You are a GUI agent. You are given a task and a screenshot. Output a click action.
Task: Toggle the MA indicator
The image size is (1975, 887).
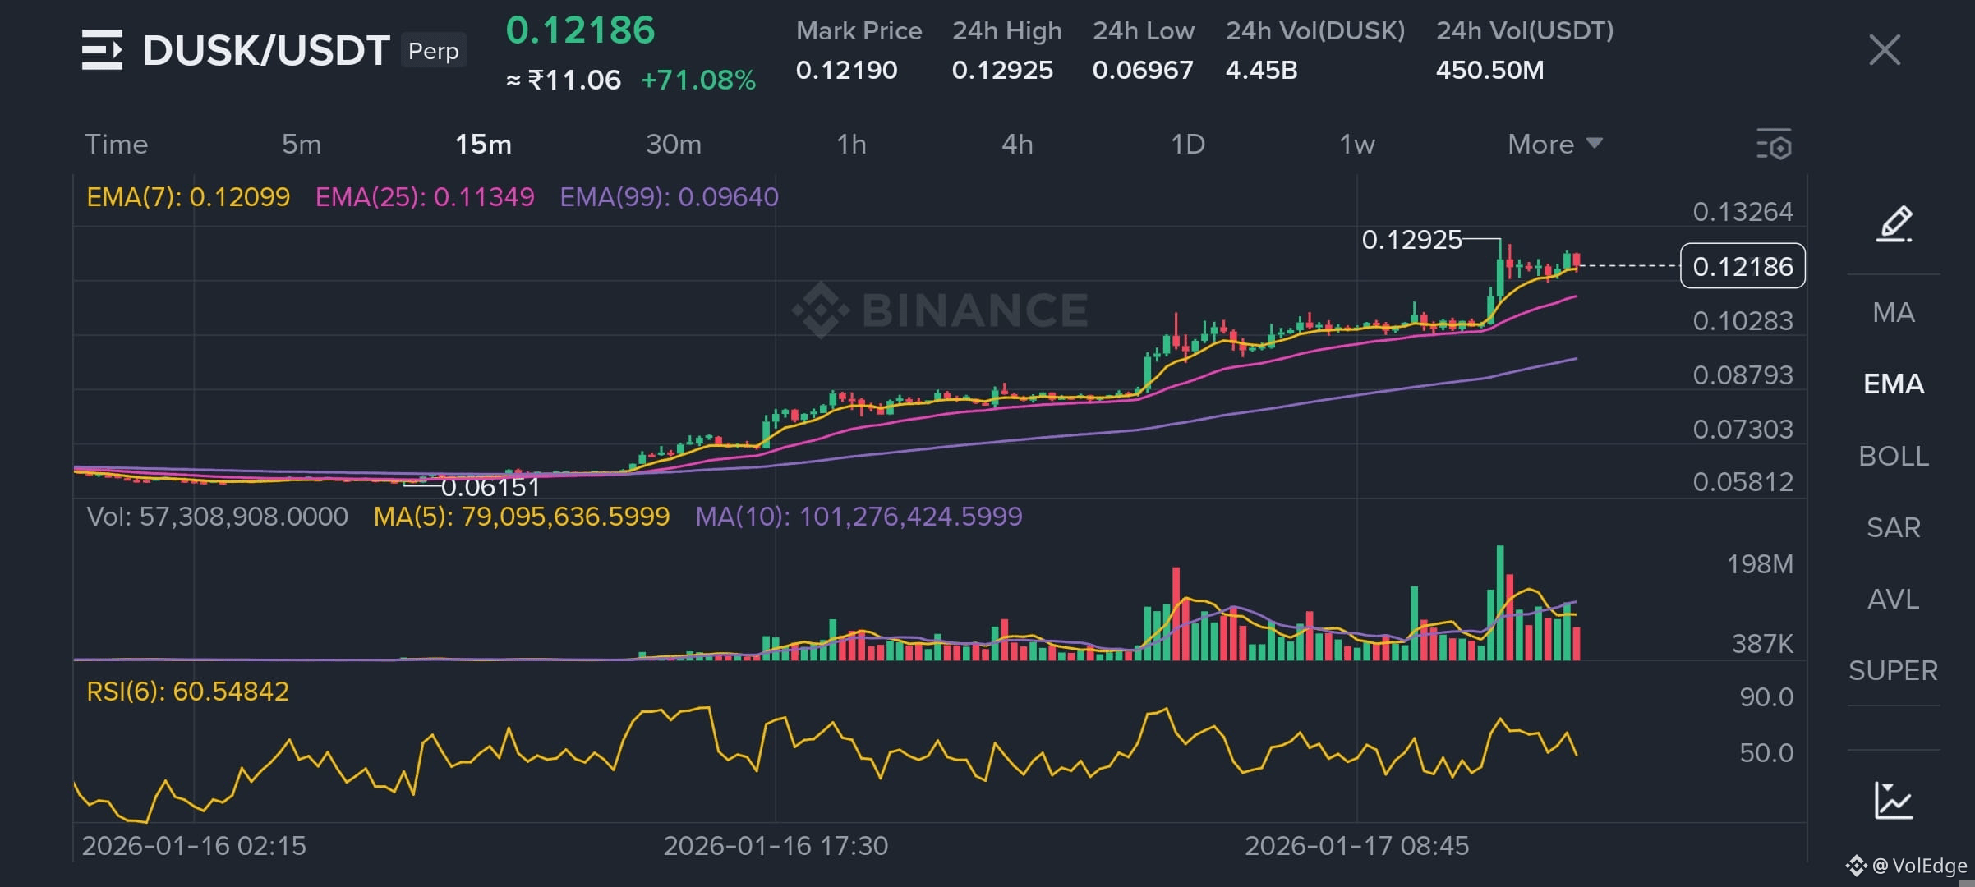pos(1894,313)
